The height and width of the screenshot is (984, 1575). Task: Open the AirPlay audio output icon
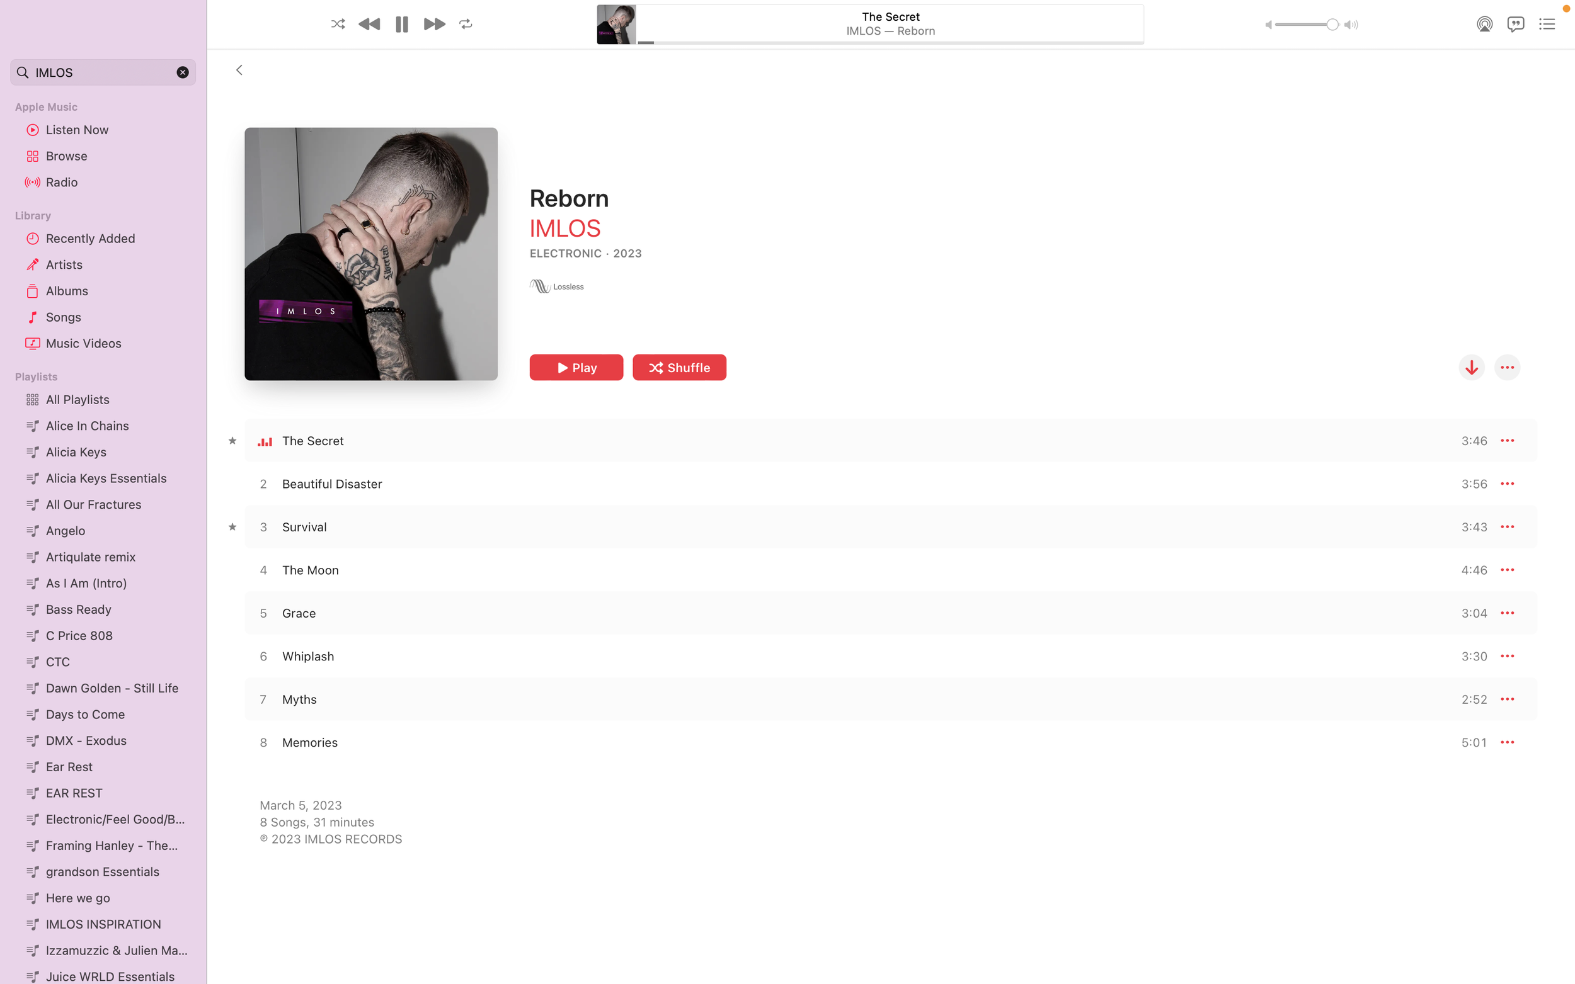[1484, 24]
